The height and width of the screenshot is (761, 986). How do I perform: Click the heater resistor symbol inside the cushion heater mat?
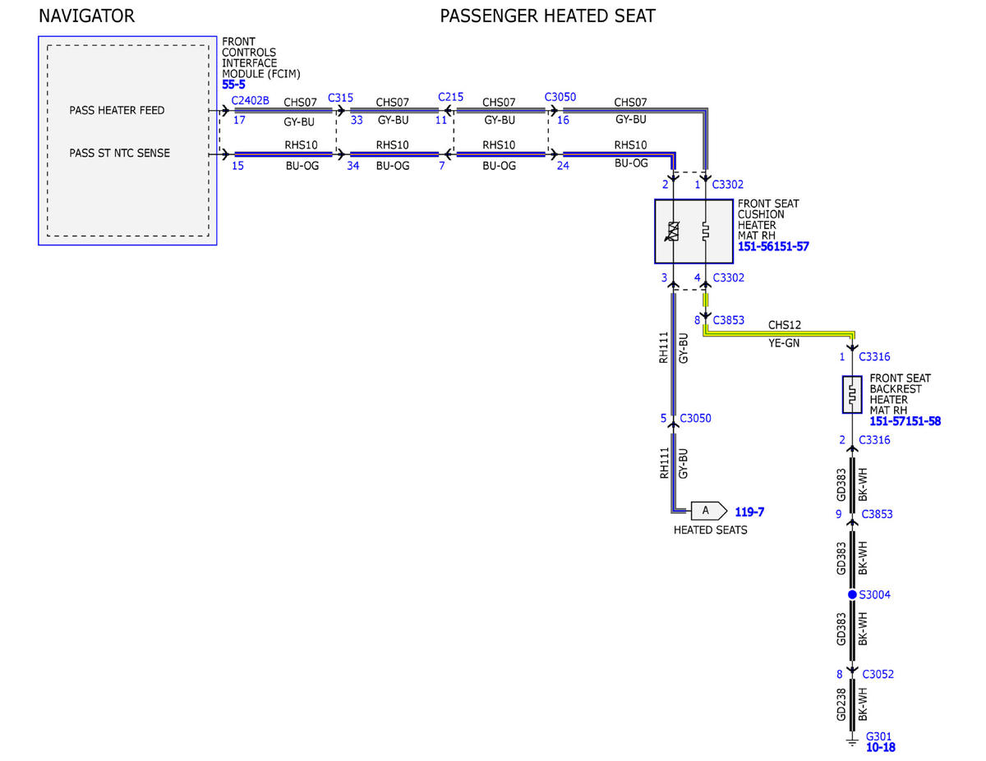tap(705, 232)
